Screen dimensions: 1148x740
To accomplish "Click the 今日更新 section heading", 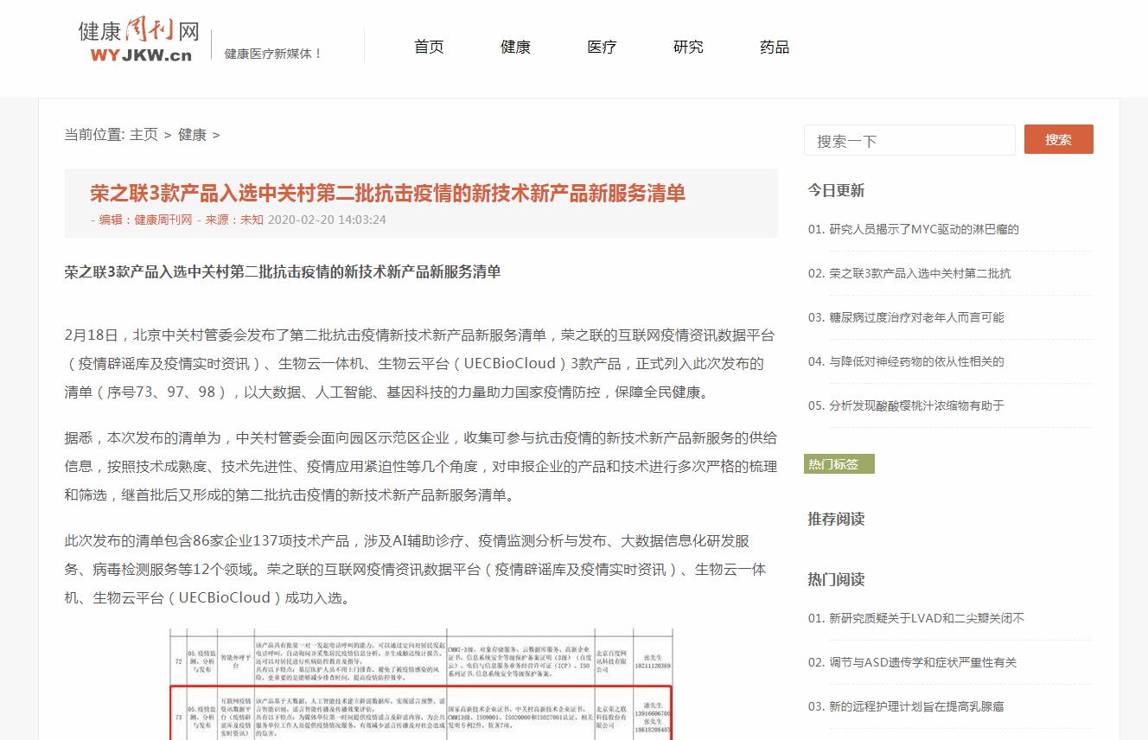I will point(836,190).
